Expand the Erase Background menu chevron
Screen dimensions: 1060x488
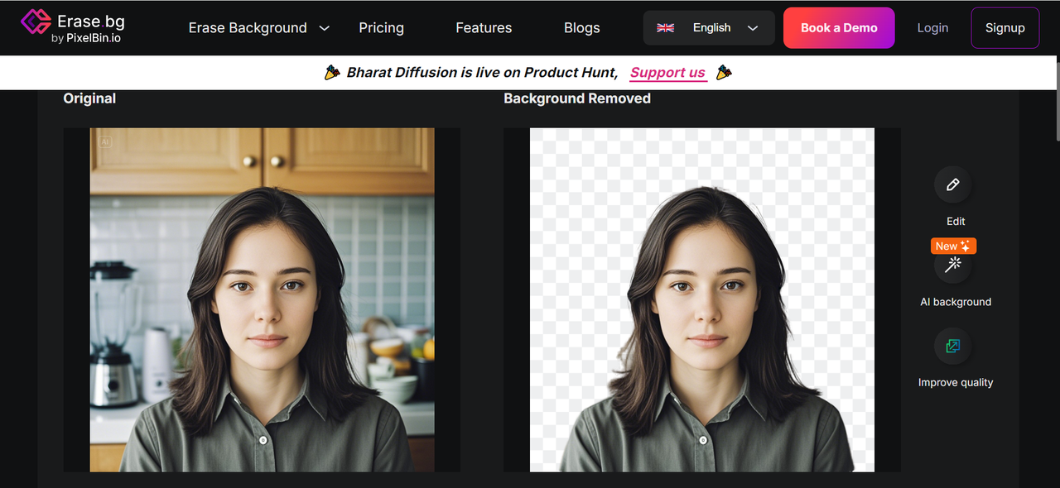coord(325,28)
